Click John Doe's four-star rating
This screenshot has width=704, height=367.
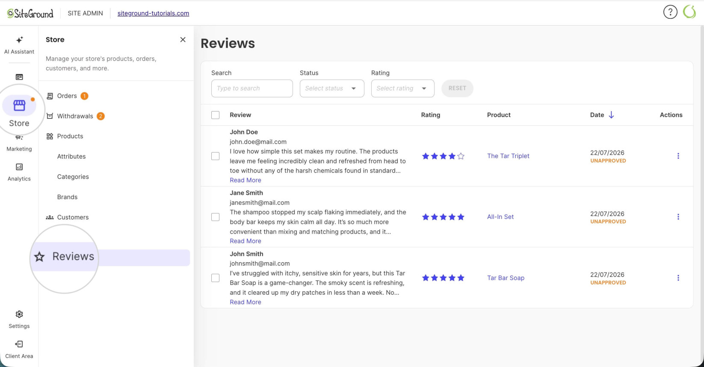coord(443,156)
